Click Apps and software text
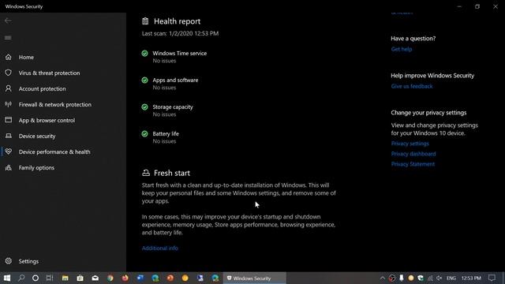The image size is (505, 284). click(x=175, y=80)
